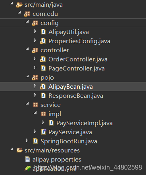Click the pojo package icon
This screenshot has height=175, width=146.
pos(35,78)
